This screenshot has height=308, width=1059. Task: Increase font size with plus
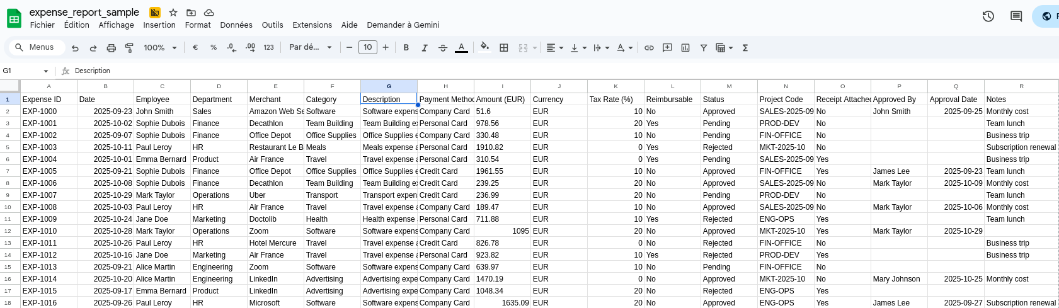[x=386, y=47]
